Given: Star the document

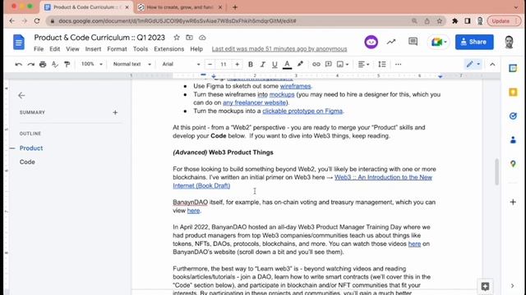Looking at the screenshot, I should click(x=177, y=38).
